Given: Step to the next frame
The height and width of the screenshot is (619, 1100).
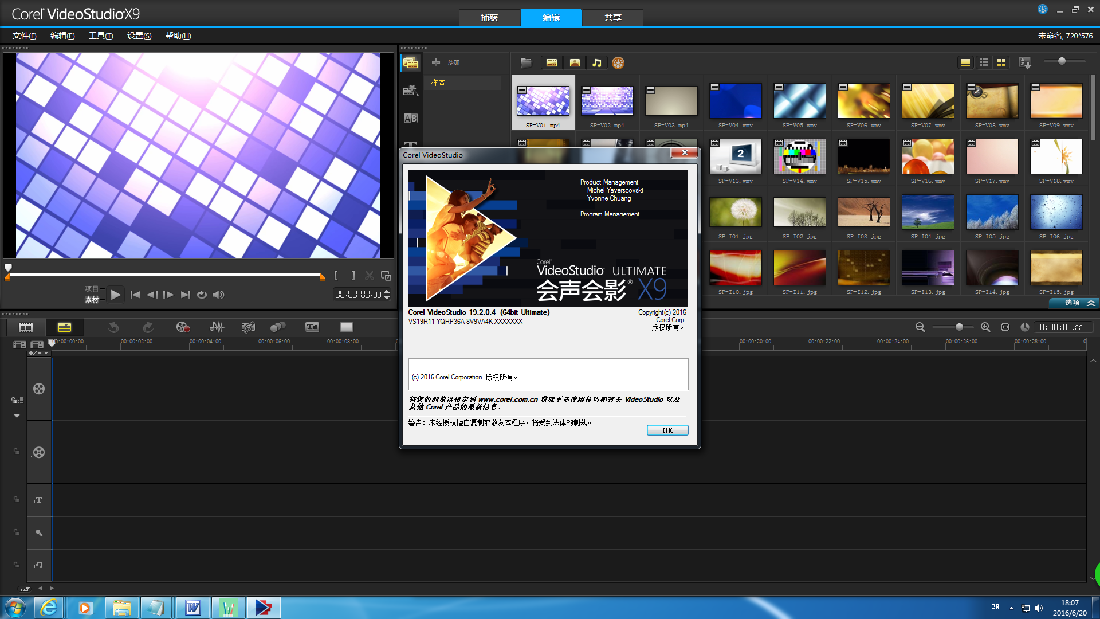Looking at the screenshot, I should coord(168,295).
